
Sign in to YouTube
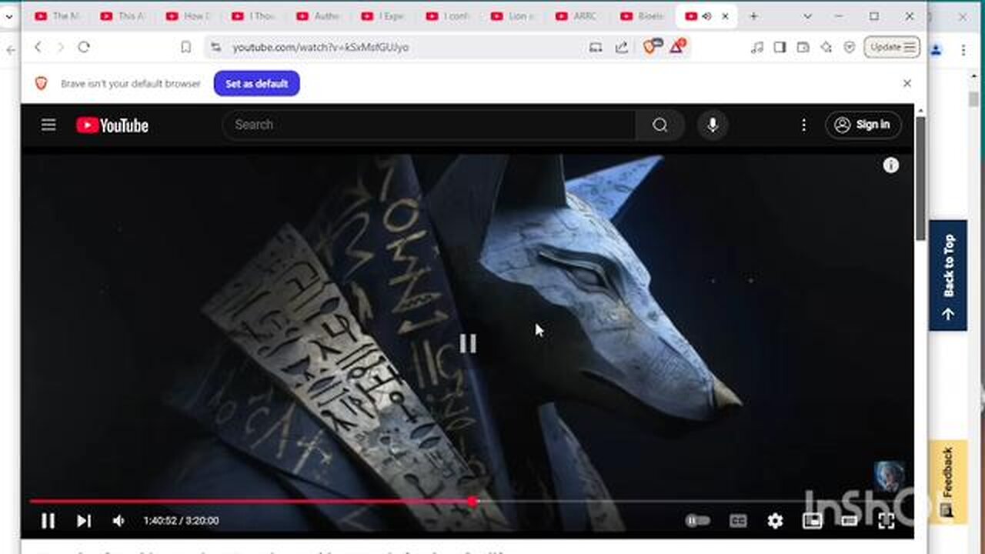pyautogui.click(x=863, y=125)
